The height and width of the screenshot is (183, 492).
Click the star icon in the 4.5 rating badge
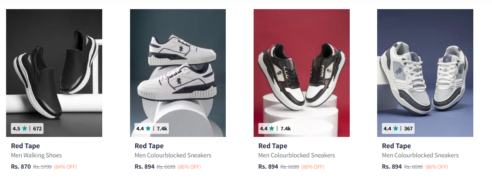tap(25, 129)
